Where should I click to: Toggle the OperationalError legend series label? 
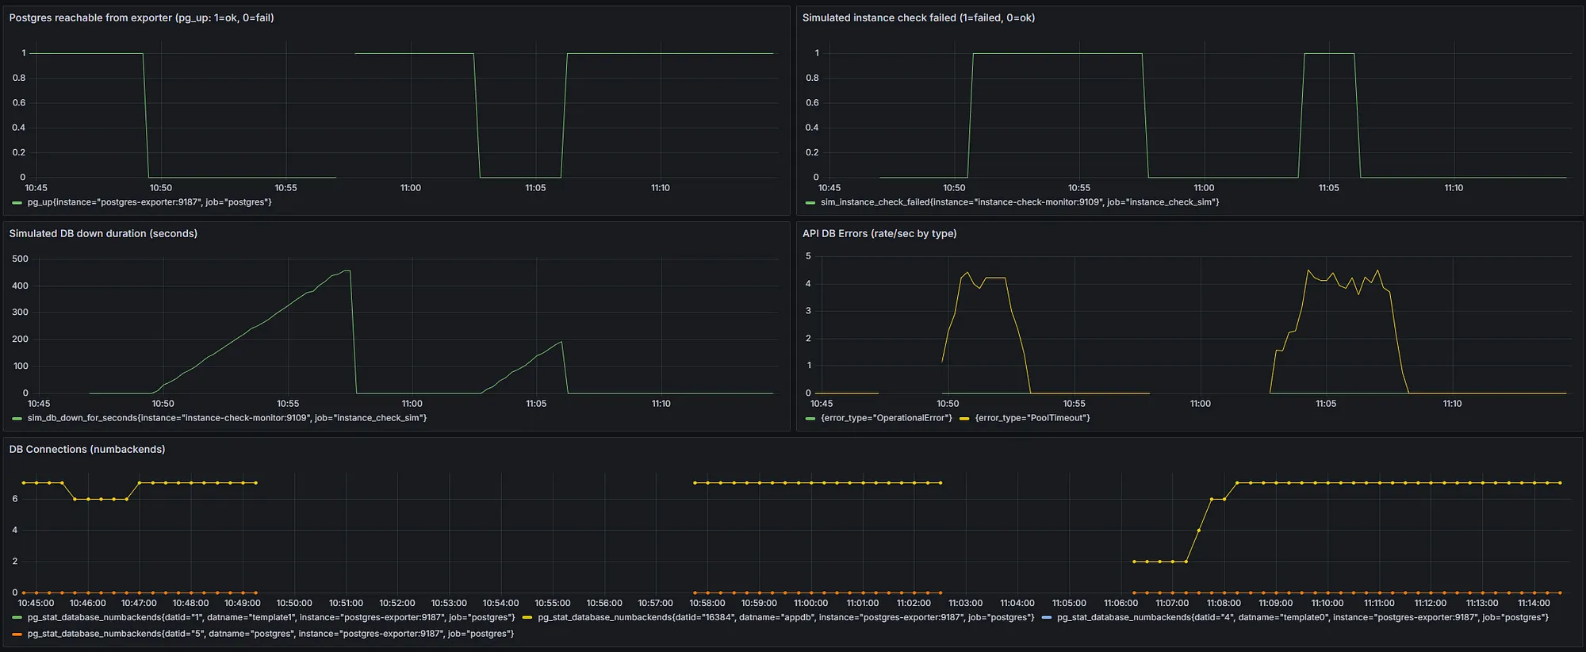coord(887,418)
